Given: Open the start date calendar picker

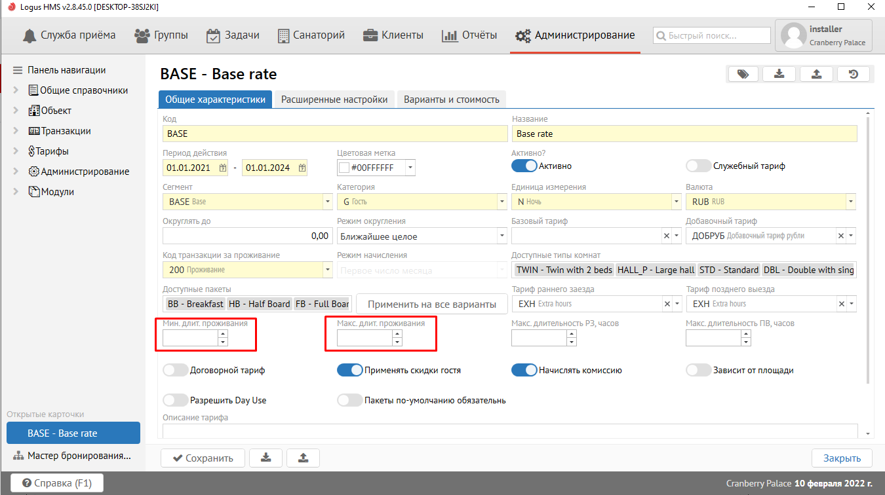Looking at the screenshot, I should [x=222, y=168].
